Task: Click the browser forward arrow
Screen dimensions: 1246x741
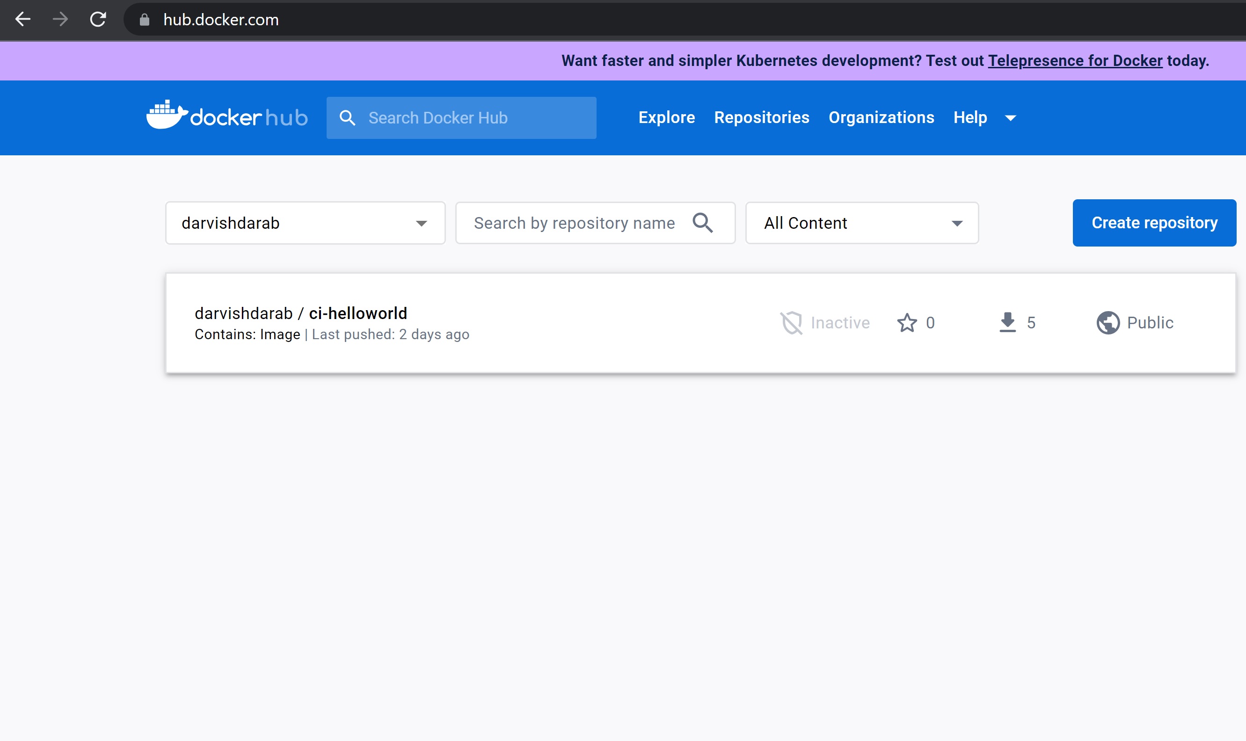Action: pos(60,20)
